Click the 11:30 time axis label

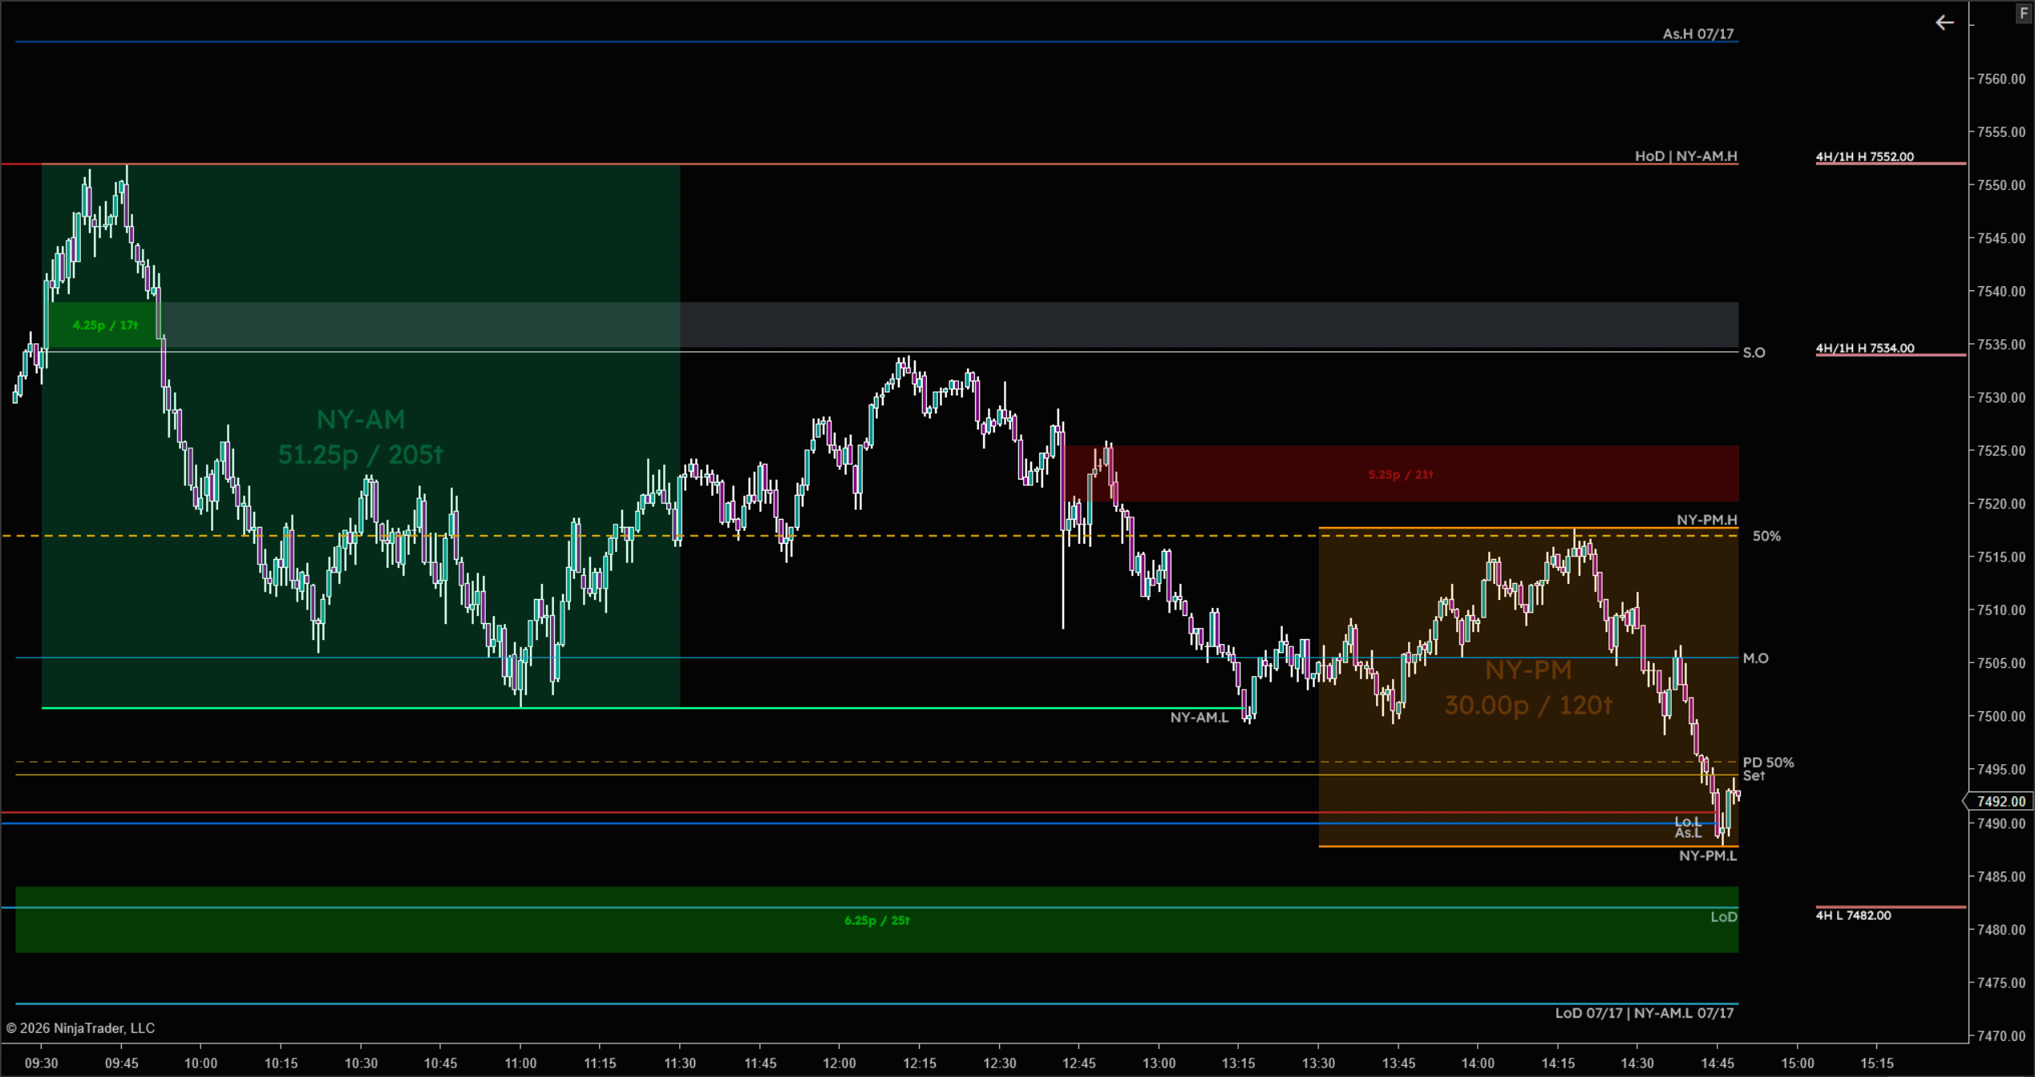[679, 1063]
